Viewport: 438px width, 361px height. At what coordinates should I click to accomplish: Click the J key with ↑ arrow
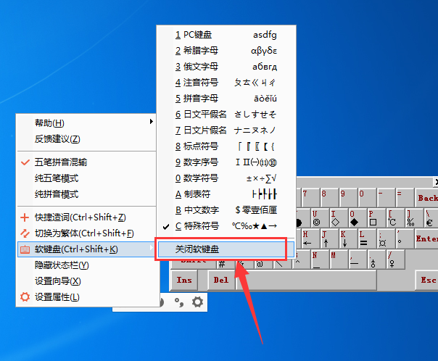(329, 238)
